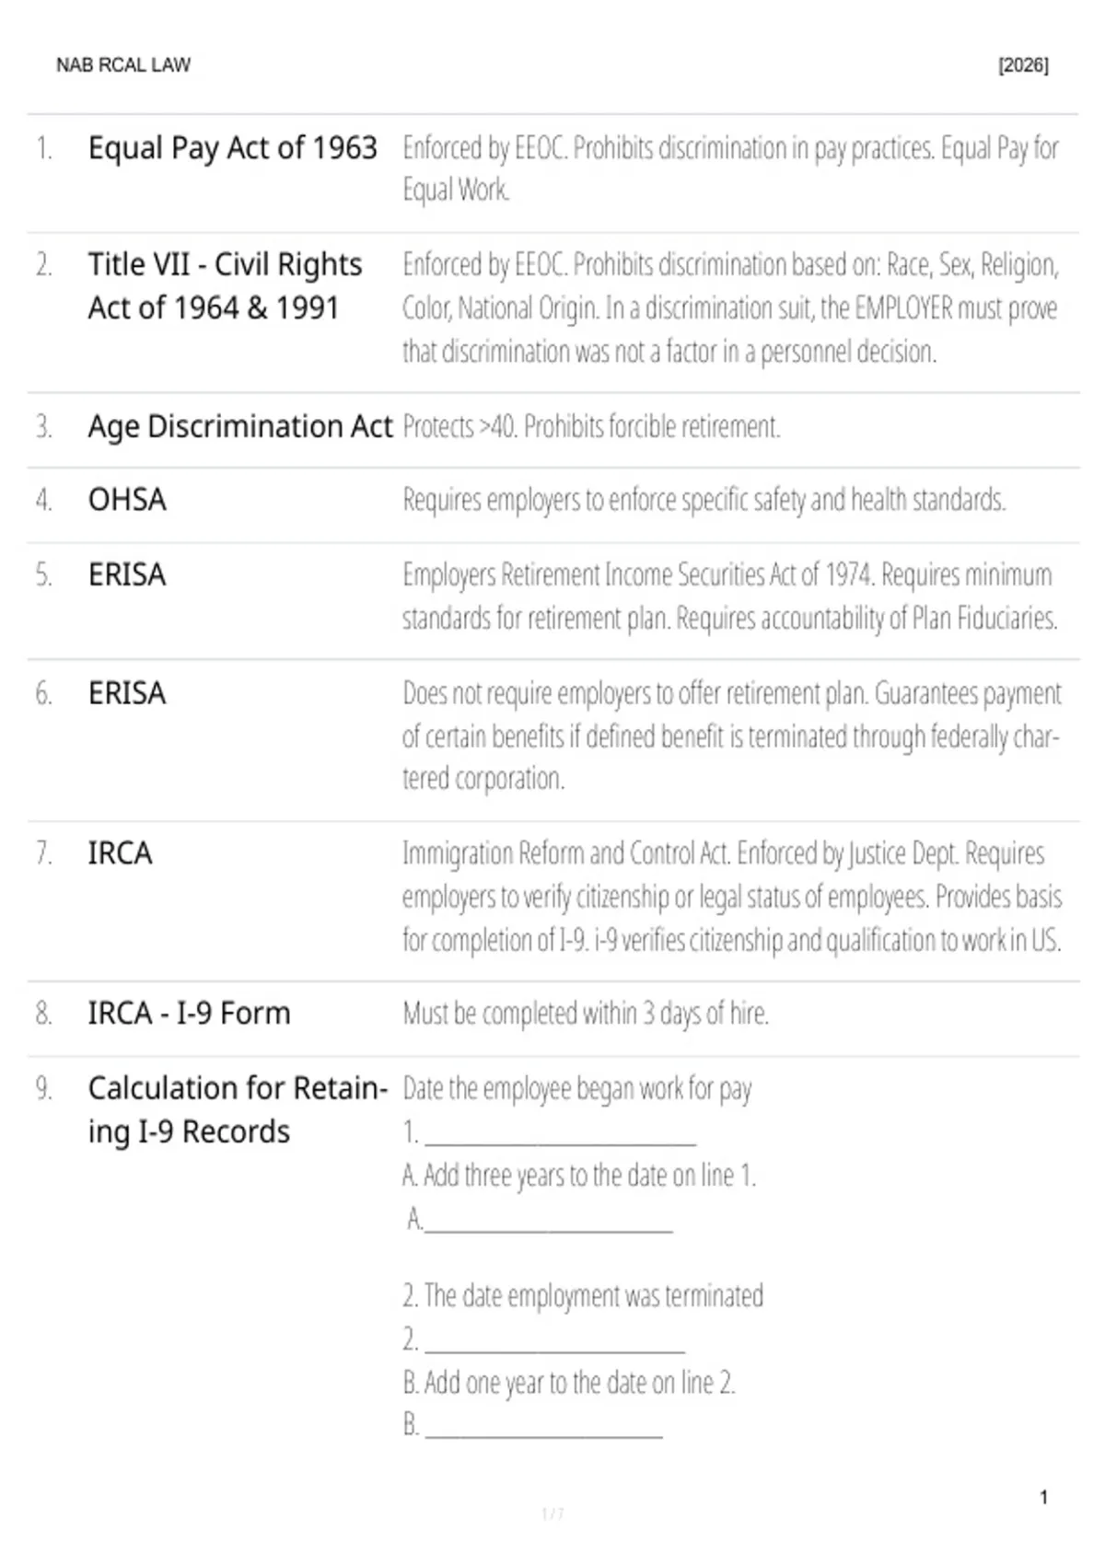Click the OHSA term heading
Image resolution: width=1105 pixels, height=1565 pixels.
click(x=127, y=500)
